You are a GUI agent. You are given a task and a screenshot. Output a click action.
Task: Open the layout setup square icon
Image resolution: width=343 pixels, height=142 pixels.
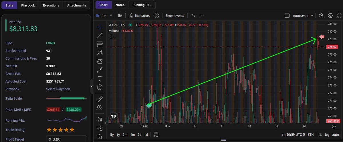[287, 16]
